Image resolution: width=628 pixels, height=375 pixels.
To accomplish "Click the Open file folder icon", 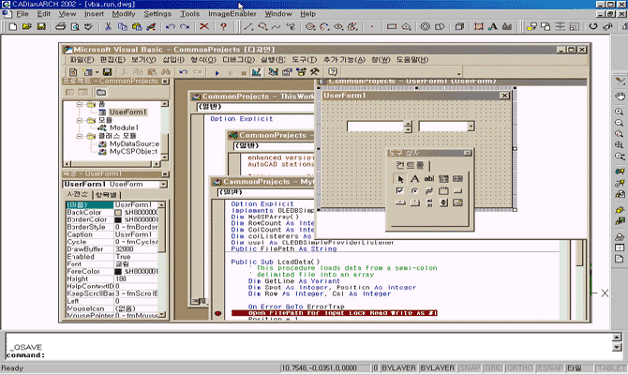I will click(27, 27).
